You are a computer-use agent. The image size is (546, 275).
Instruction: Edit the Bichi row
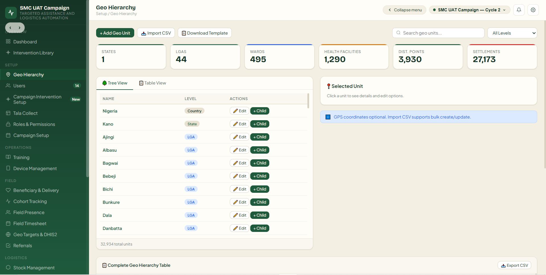[x=239, y=189]
